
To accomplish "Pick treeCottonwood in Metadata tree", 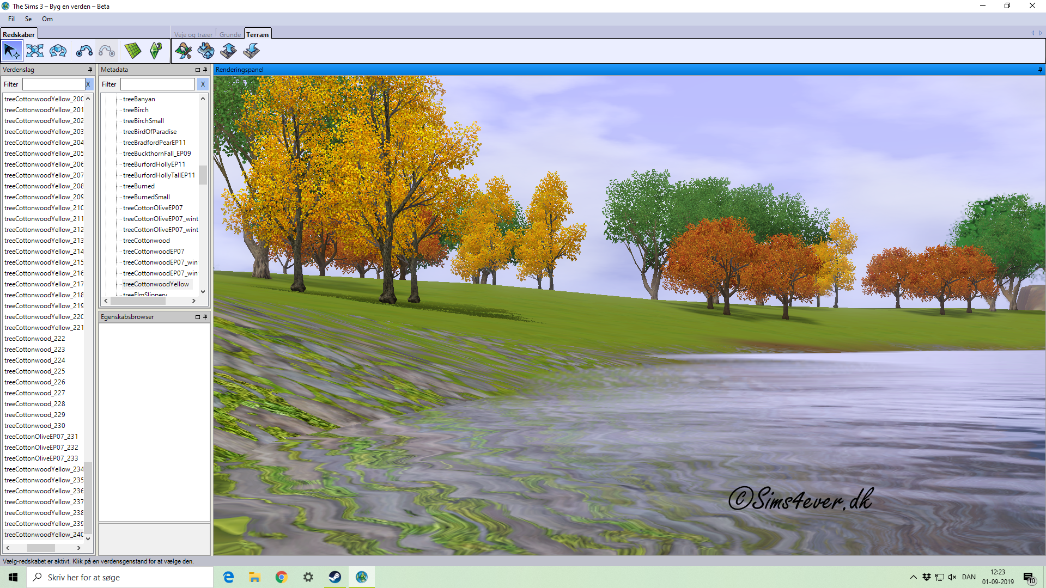I will (147, 241).
